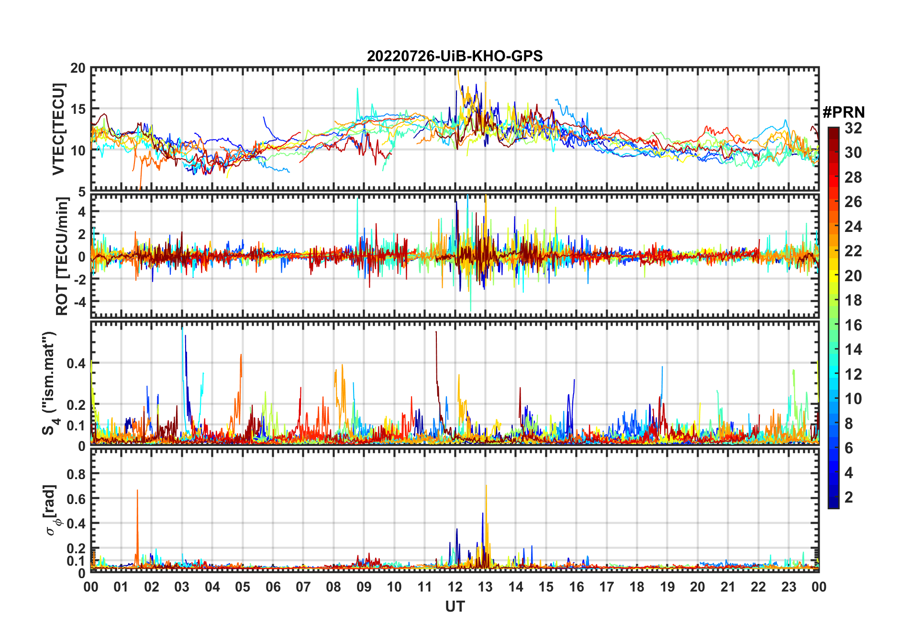Click the VTEC tick label 15
This screenshot has height=636, width=910.
click(78, 109)
